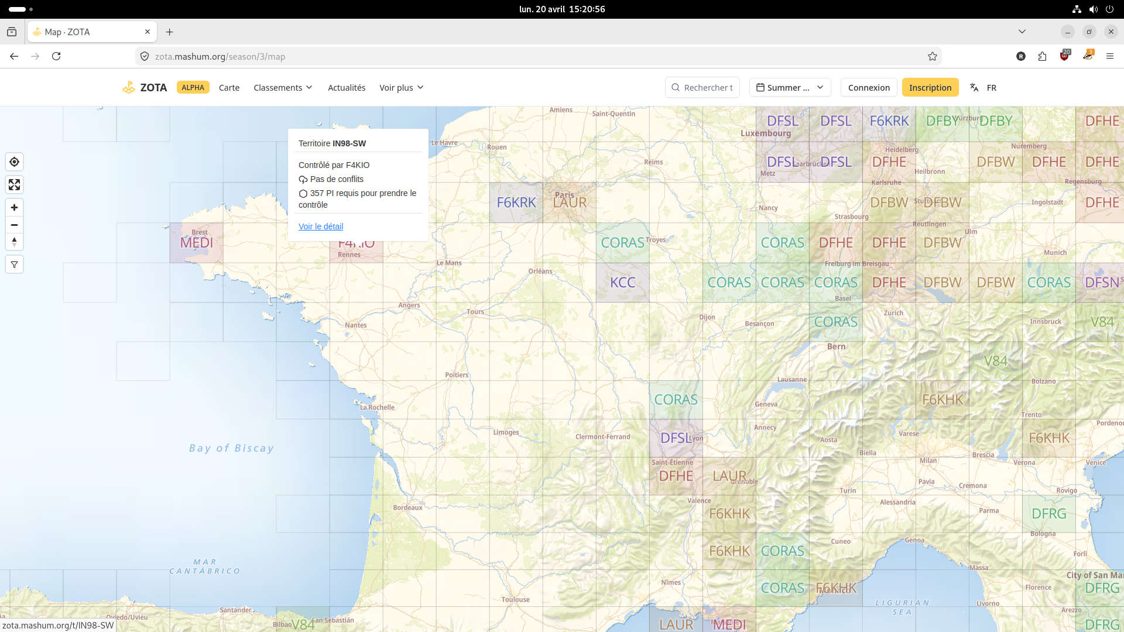The height and width of the screenshot is (632, 1124).
Task: Click the geolocate me map icon
Action: coord(14,162)
